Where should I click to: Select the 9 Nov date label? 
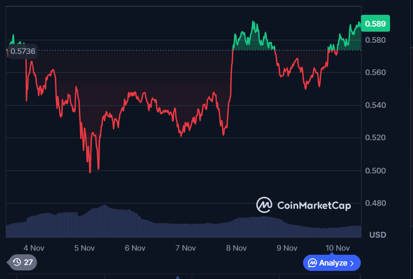[287, 248]
